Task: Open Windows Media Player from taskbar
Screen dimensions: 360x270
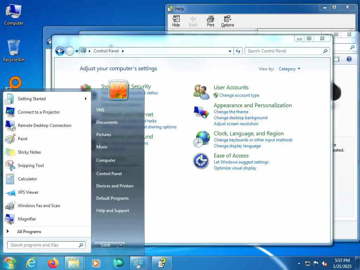Action: (x=96, y=263)
